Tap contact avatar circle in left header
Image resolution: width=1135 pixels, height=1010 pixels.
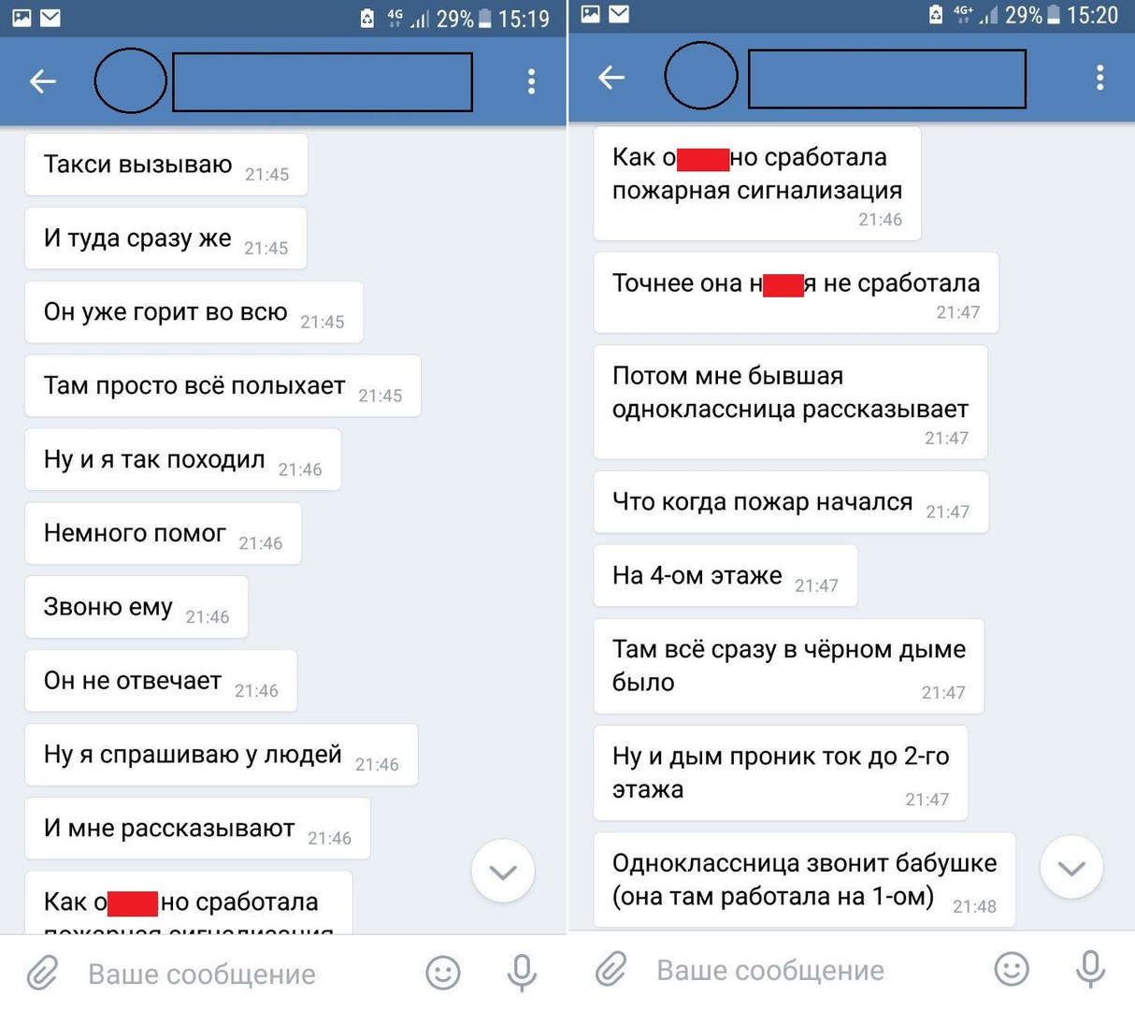tap(131, 81)
